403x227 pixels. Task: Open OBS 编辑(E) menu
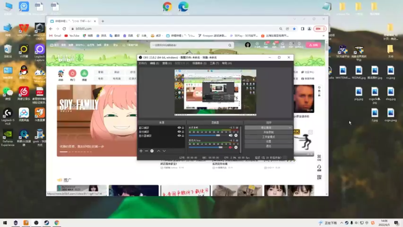coord(155,64)
